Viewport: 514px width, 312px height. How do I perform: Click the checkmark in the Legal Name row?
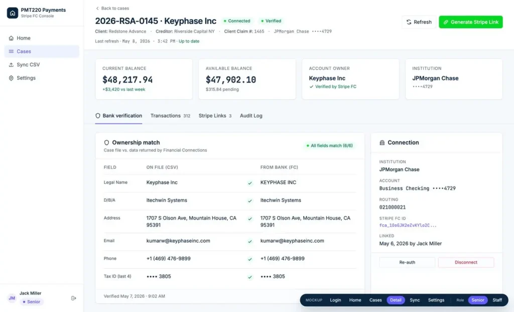pyautogui.click(x=250, y=183)
